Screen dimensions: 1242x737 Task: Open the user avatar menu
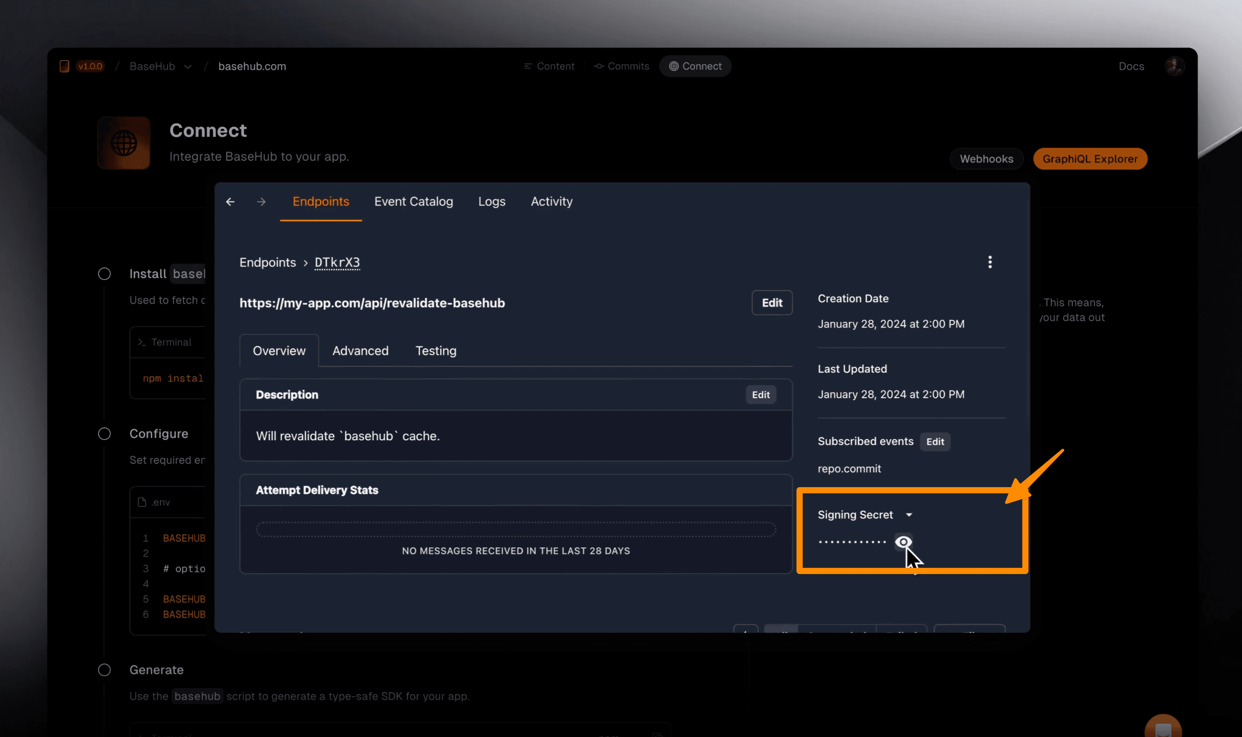click(x=1175, y=66)
